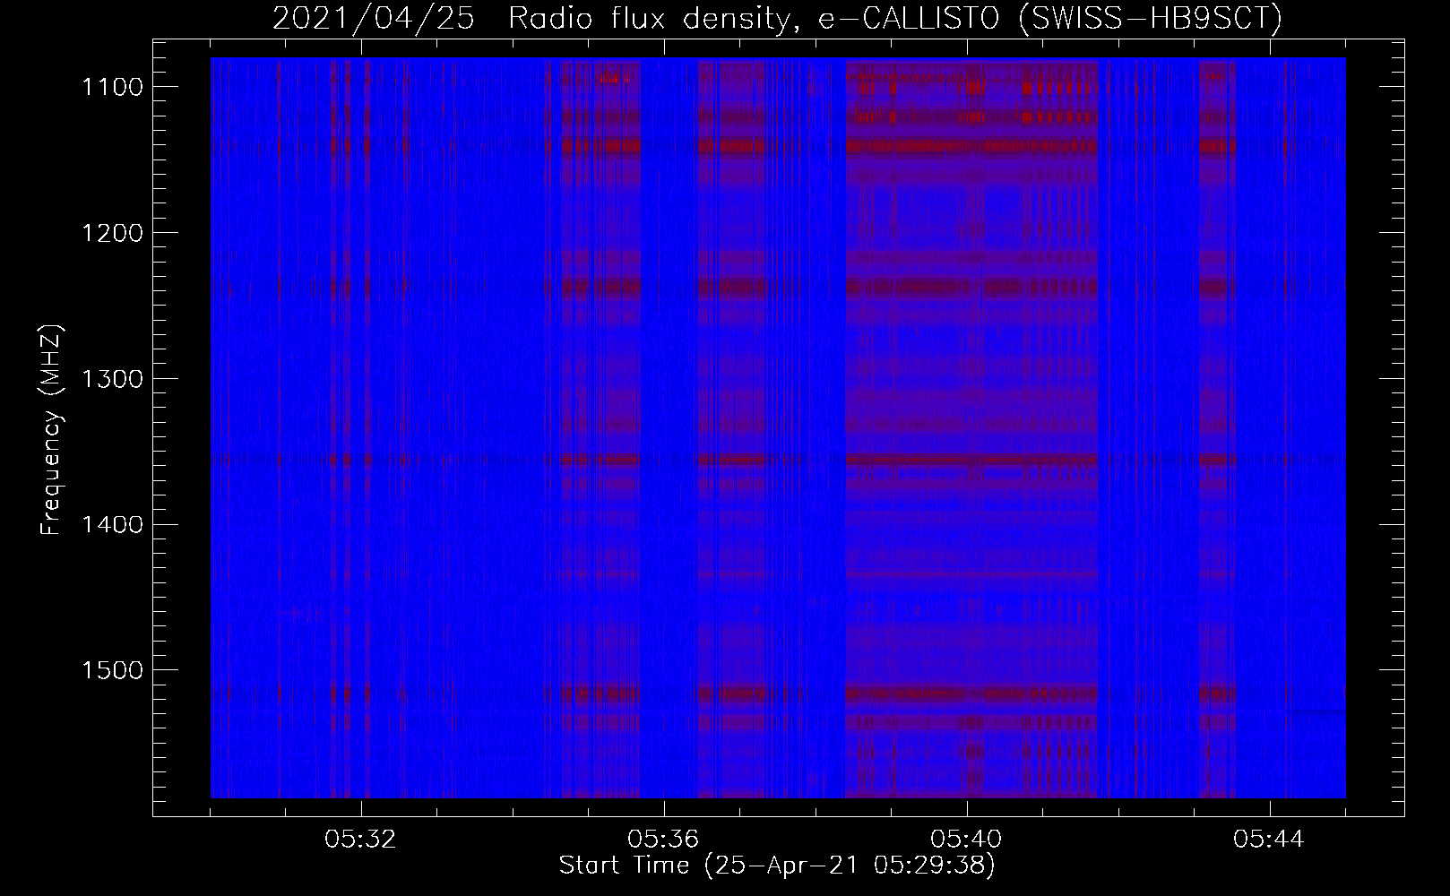The width and height of the screenshot is (1450, 896).
Task: Click the Frequency (MHZ) axis label
Action: [52, 429]
